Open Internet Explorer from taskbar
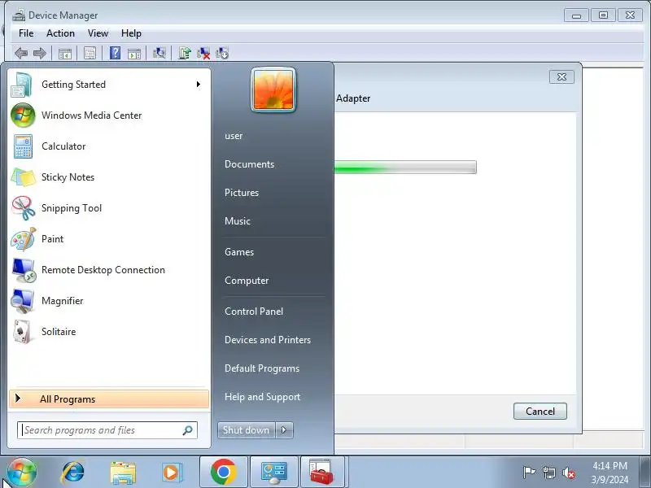The image size is (651, 488). click(72, 473)
